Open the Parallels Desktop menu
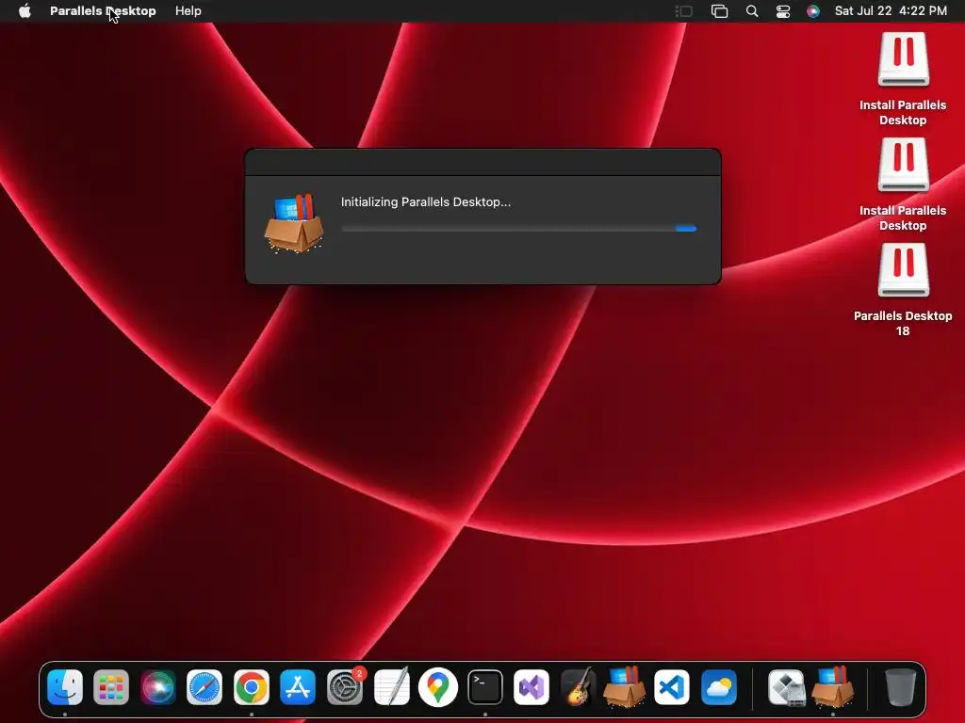 click(103, 11)
